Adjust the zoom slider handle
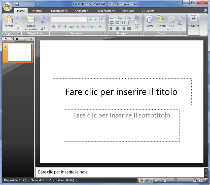This screenshot has height=185, width=210. 176,180
